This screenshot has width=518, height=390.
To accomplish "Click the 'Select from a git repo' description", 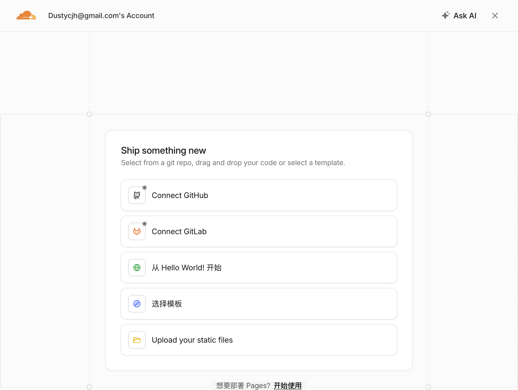I will 233,163.
